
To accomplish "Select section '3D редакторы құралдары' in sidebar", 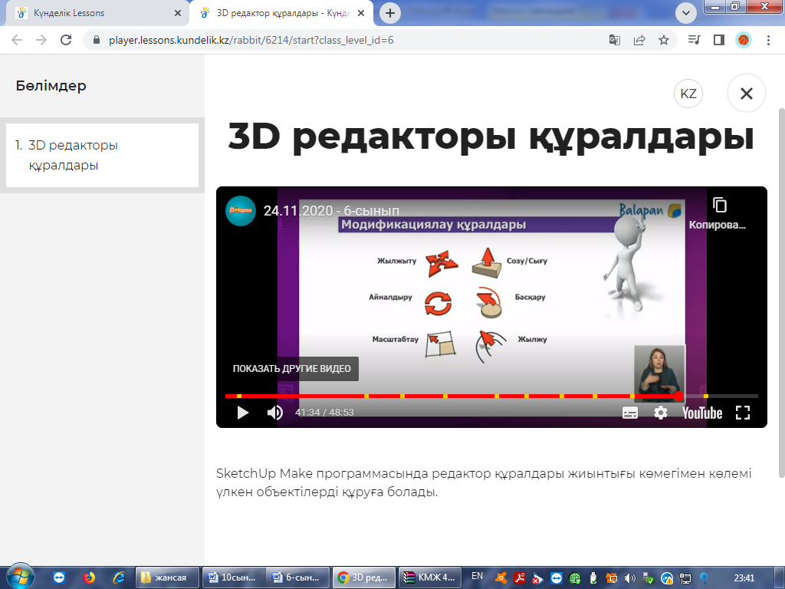I will click(102, 155).
